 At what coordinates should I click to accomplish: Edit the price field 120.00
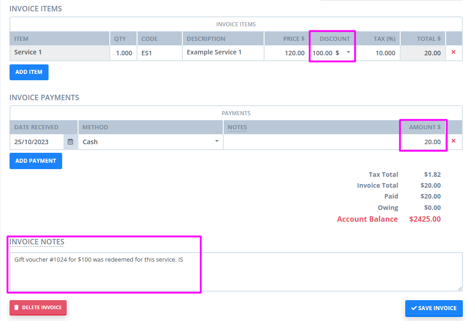pos(287,53)
